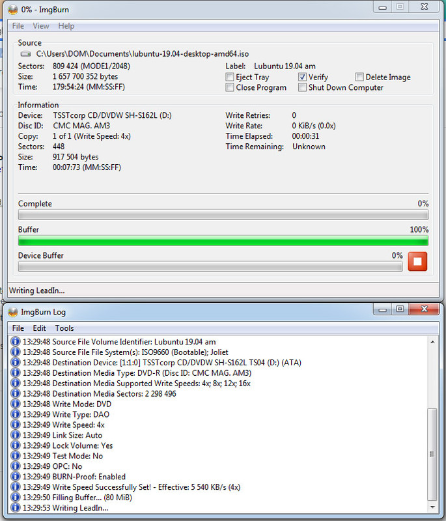
Task: Uncheck the Verify checkbox
Action: point(302,77)
